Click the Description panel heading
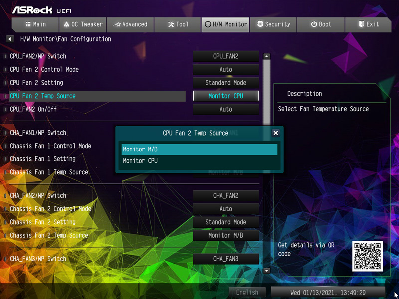This screenshot has width=399, height=299. tap(304, 94)
